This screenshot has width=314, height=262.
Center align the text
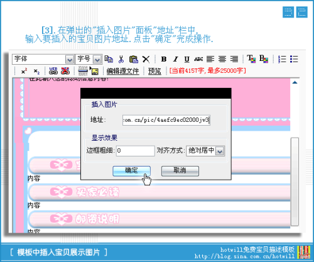click(222, 59)
